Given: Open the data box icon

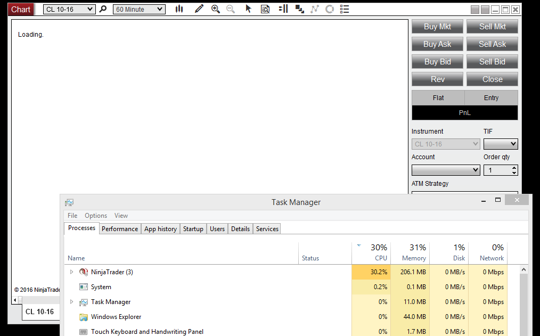Looking at the screenshot, I should click(265, 9).
